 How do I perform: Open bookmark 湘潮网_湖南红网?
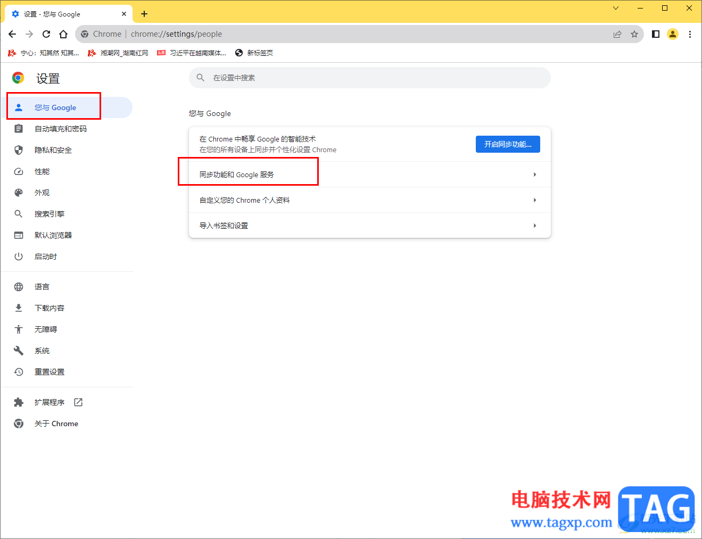click(118, 53)
